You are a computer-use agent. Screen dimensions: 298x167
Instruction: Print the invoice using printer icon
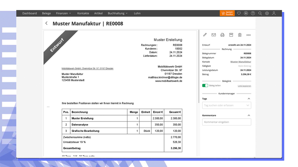click(222, 35)
